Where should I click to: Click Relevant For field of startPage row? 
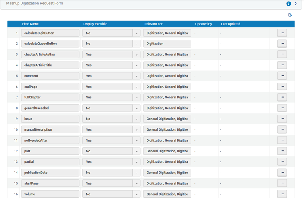click(x=167, y=183)
